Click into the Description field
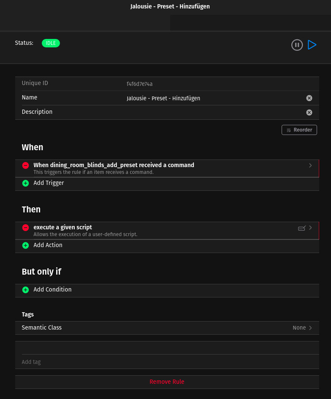The height and width of the screenshot is (399, 331). [x=211, y=113]
